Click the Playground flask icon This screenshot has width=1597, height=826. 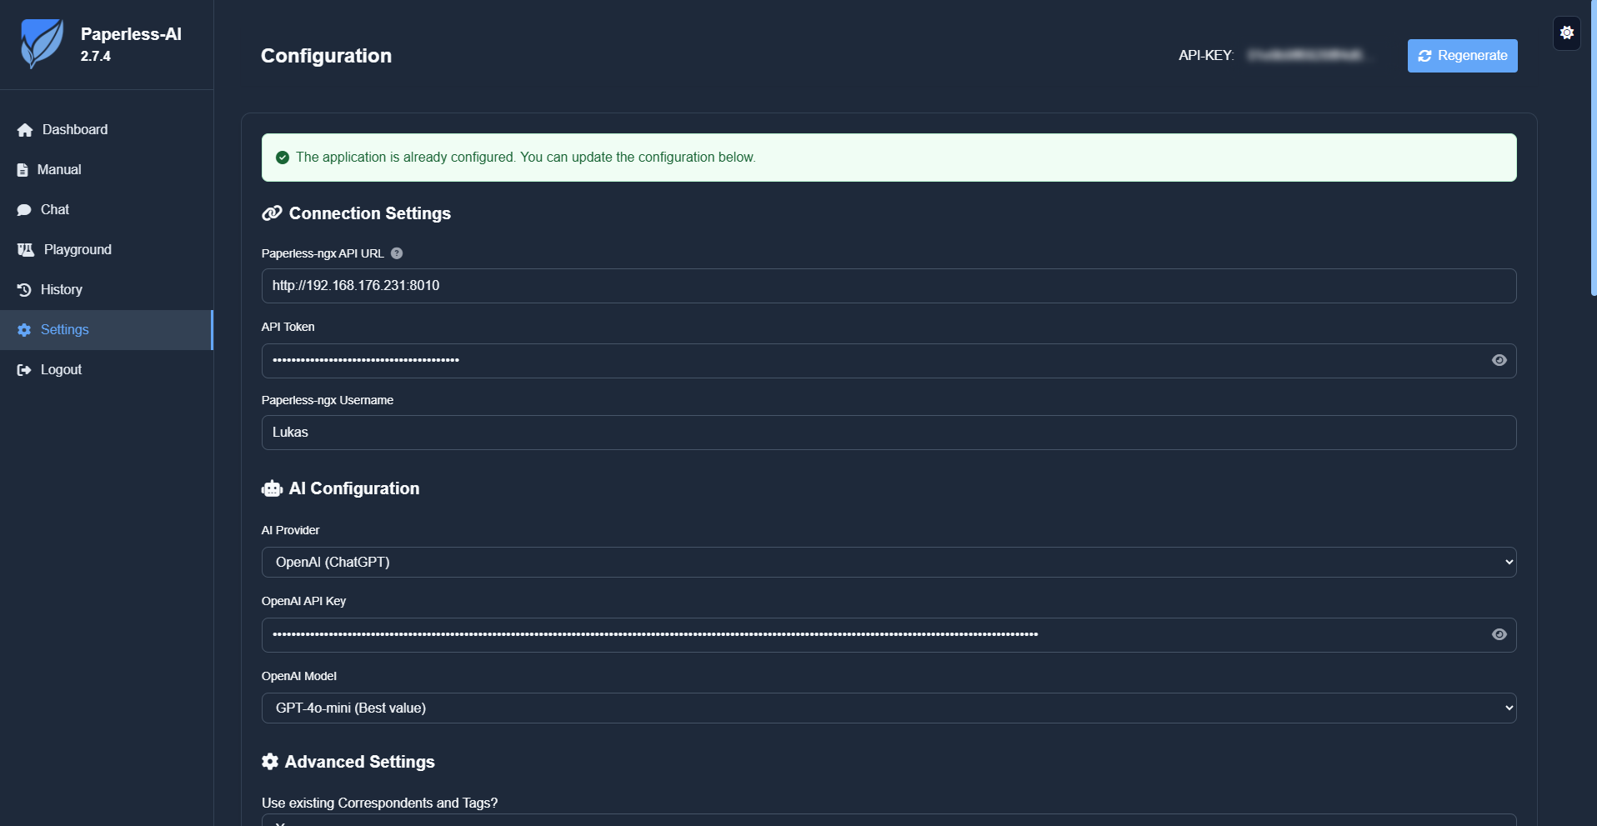click(x=26, y=250)
